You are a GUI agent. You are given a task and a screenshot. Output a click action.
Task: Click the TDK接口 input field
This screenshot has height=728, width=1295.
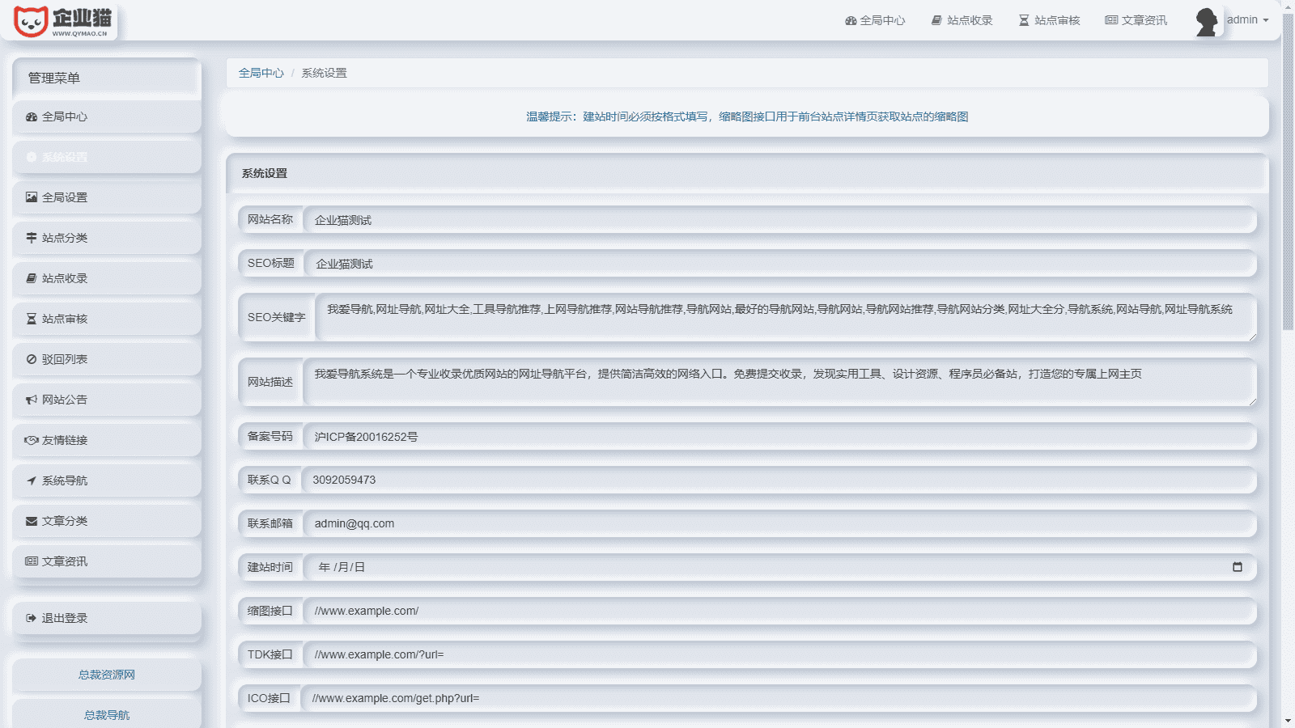coord(779,655)
